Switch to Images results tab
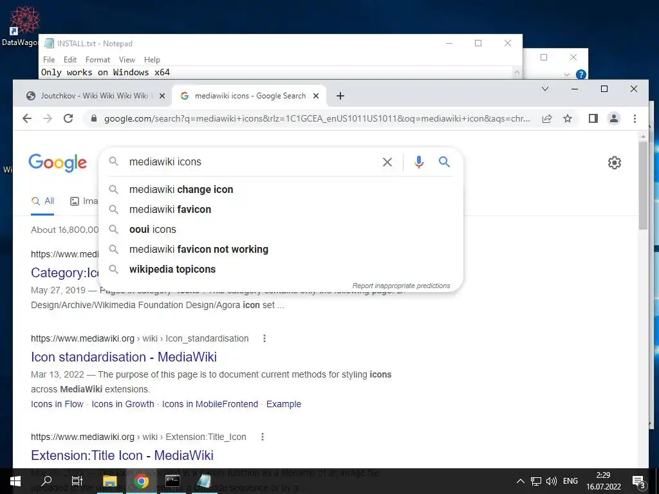This screenshot has width=659, height=494. [84, 201]
